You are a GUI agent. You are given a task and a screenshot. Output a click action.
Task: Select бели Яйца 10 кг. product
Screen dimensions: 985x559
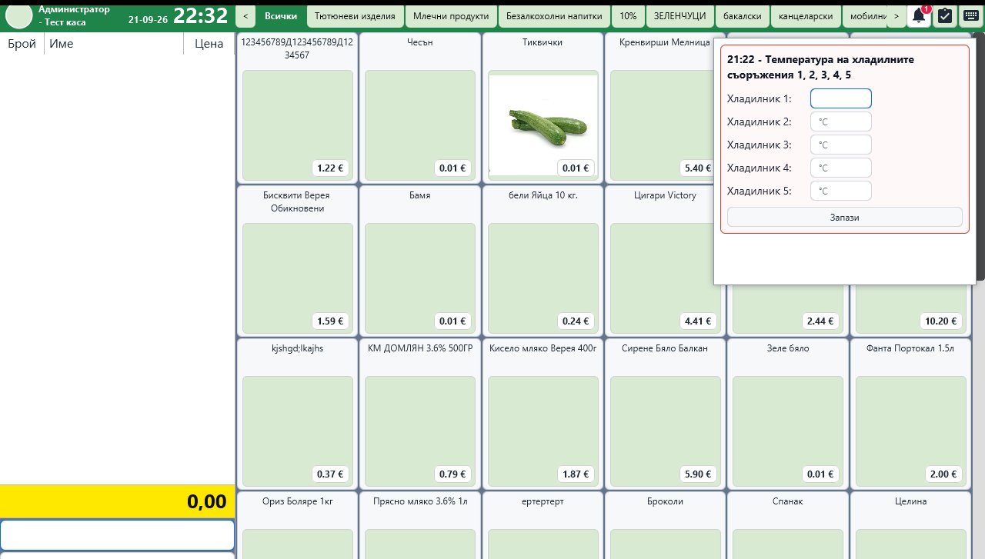click(543, 261)
